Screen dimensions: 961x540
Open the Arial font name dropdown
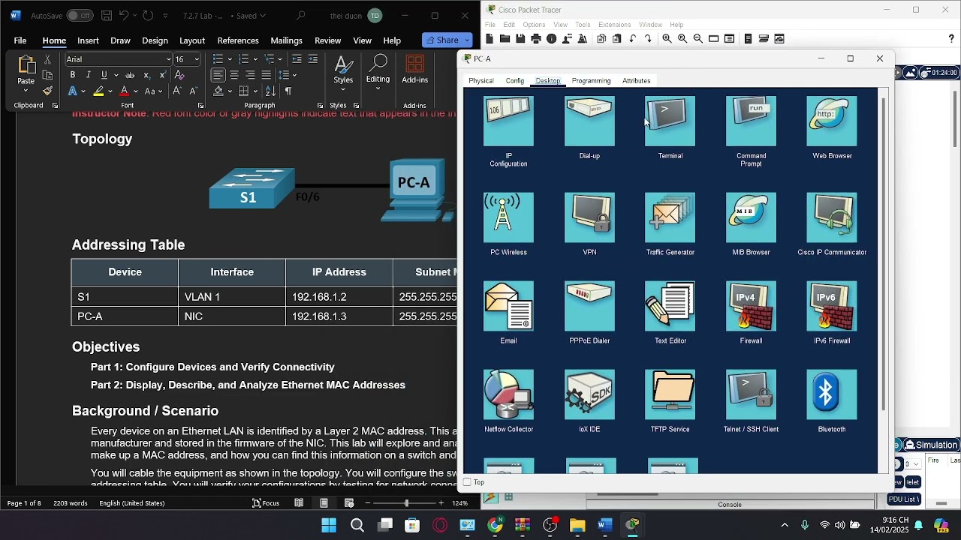(168, 59)
